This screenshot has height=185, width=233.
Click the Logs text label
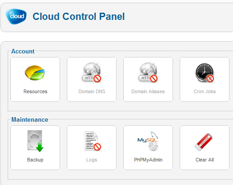point(92,160)
